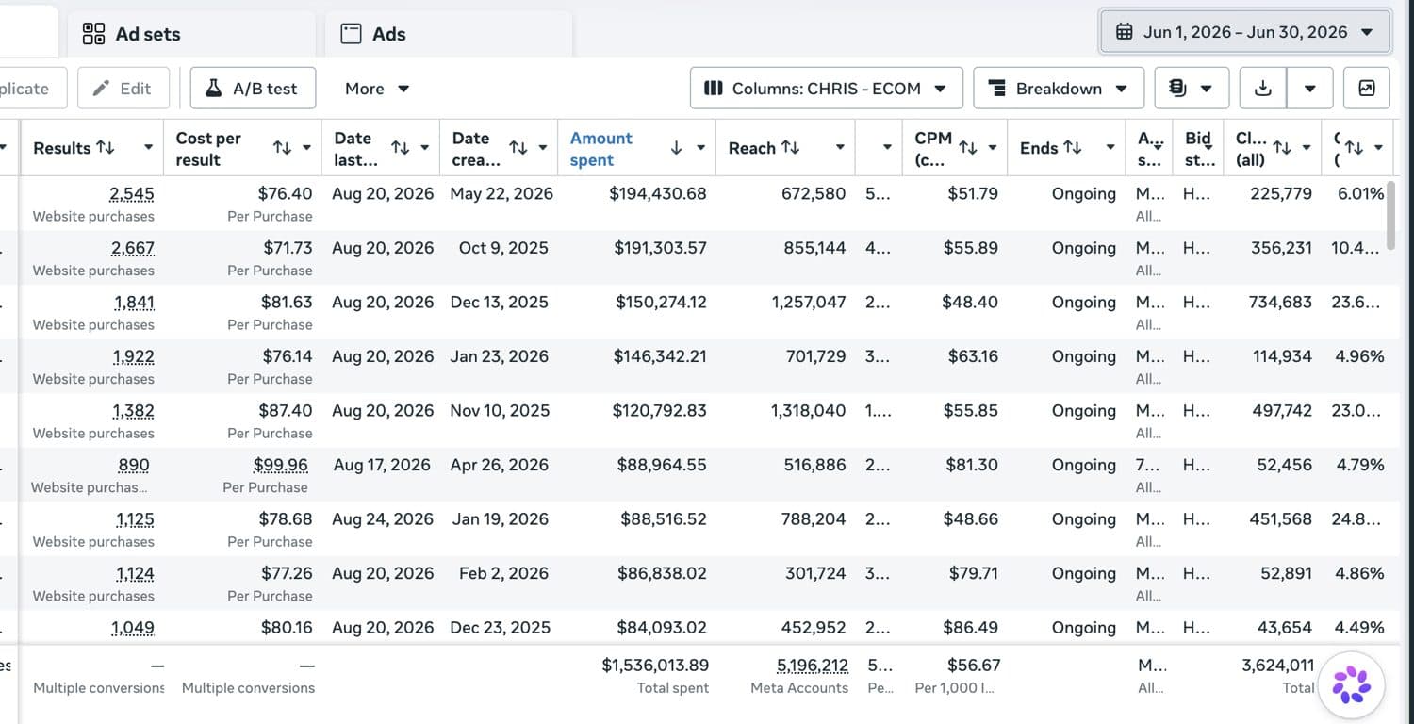The height and width of the screenshot is (724, 1414).
Task: Click the reports stack icon dropdown
Action: pyautogui.click(x=1192, y=89)
